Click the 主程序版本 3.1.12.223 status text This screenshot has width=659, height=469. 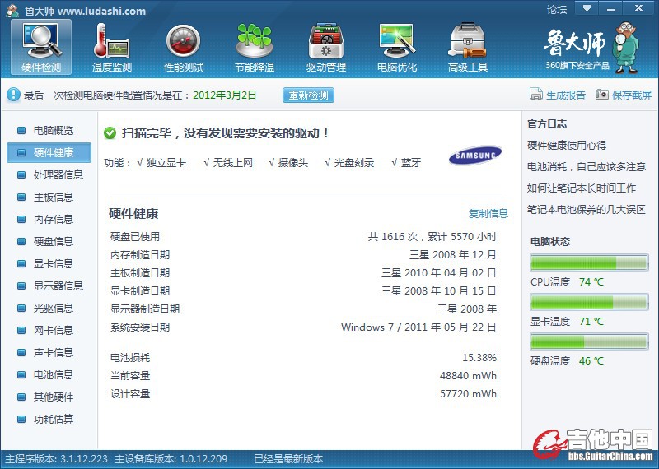tap(56, 459)
